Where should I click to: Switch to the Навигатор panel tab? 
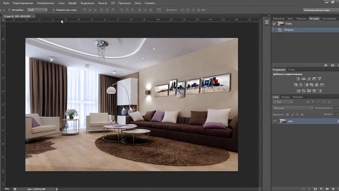point(279,19)
